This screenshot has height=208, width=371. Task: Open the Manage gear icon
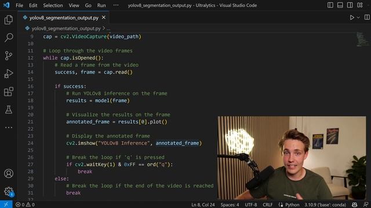pos(9,191)
